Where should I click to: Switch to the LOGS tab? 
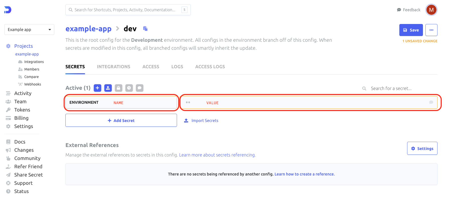(177, 67)
